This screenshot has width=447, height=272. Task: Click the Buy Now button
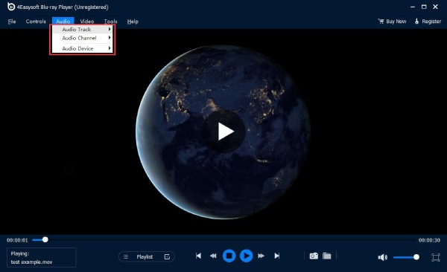click(x=392, y=22)
